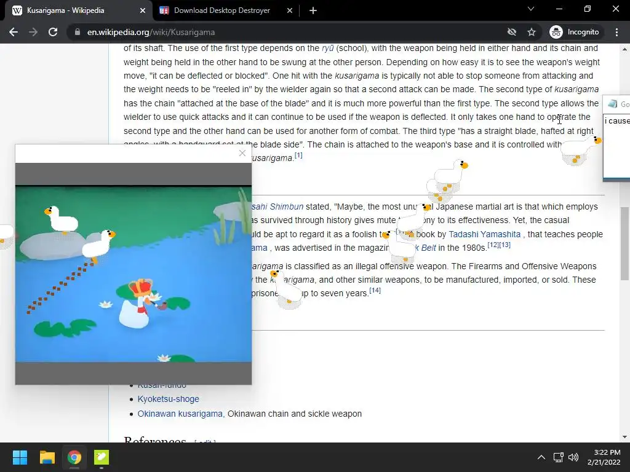630x472 pixels.
Task: Click the goose at top right of page
Action: 581,150
